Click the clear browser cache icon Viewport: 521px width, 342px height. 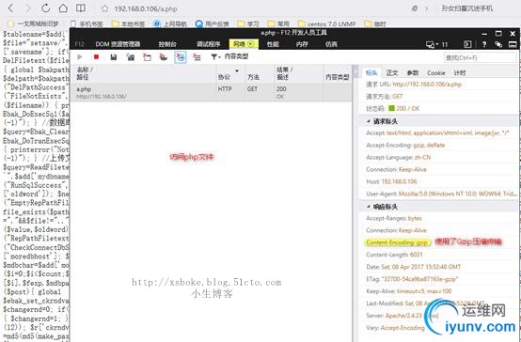[147, 57]
